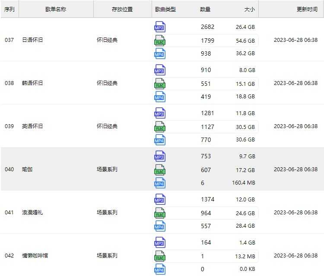The width and height of the screenshot is (324, 276).
Task: Sort by 大小 column header
Action: [x=249, y=9]
